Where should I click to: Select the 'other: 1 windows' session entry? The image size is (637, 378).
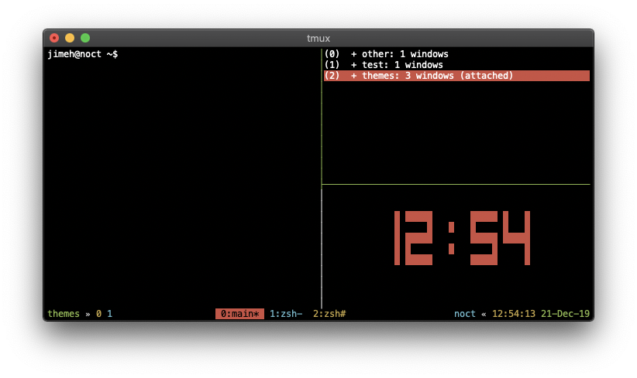coord(405,54)
